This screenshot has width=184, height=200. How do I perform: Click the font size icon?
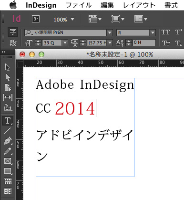point(29,43)
